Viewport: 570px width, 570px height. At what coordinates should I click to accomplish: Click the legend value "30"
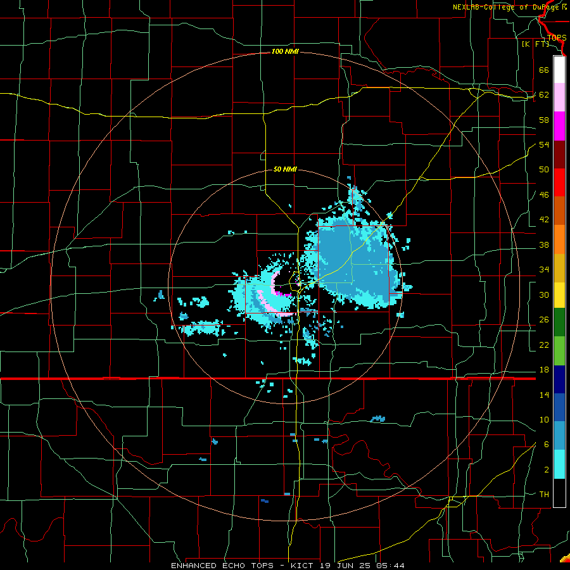coord(544,294)
